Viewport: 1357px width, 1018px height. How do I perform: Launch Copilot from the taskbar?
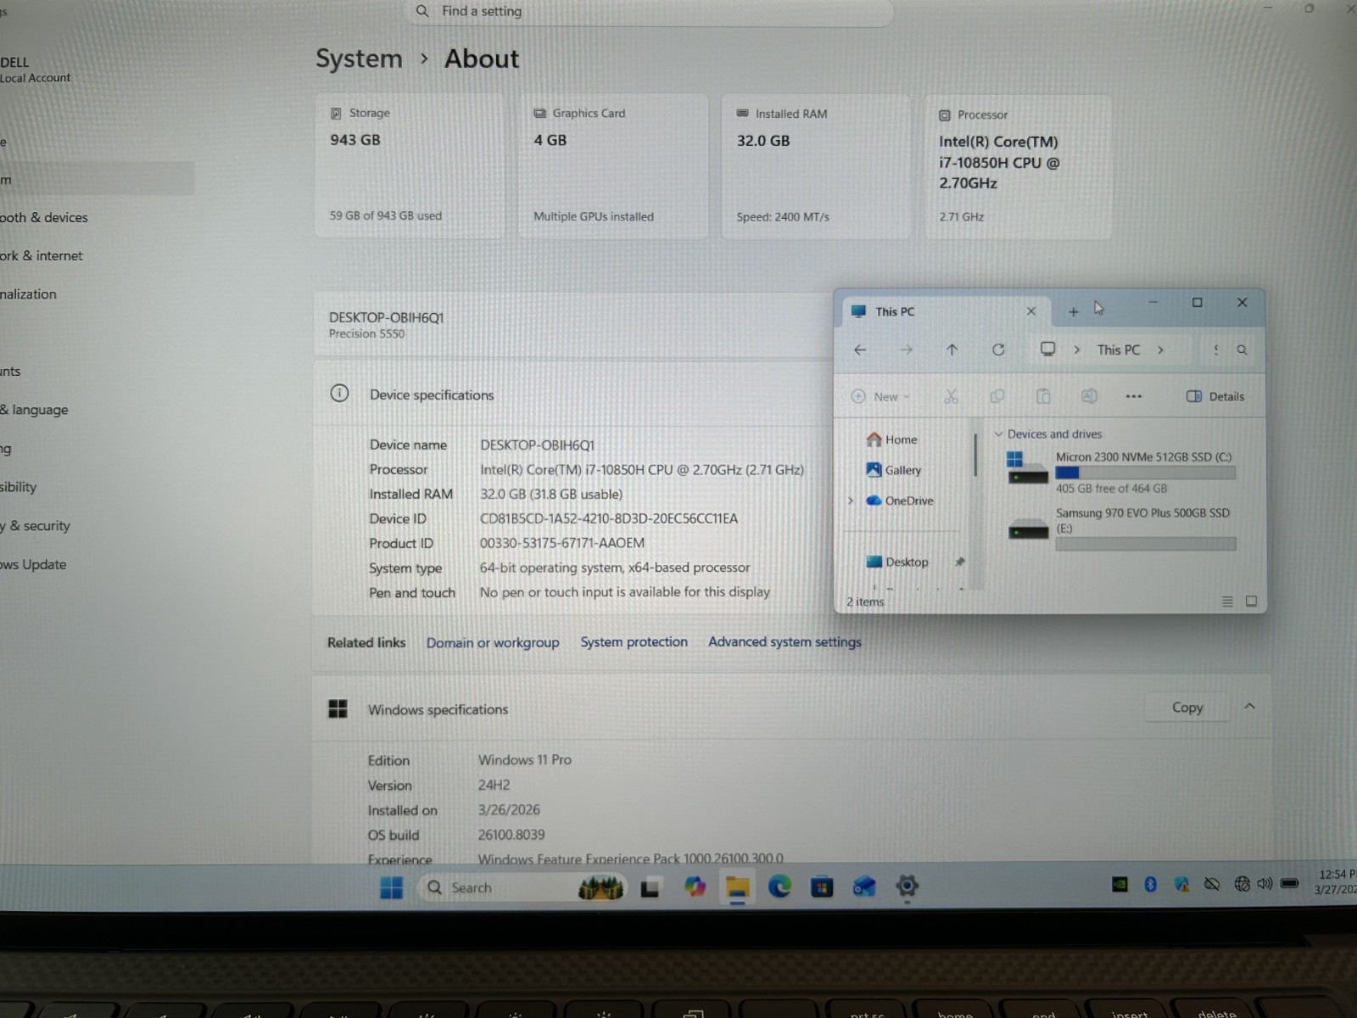[695, 887]
